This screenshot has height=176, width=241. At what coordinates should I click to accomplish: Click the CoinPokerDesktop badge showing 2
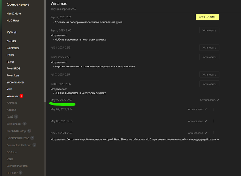coord(32,138)
